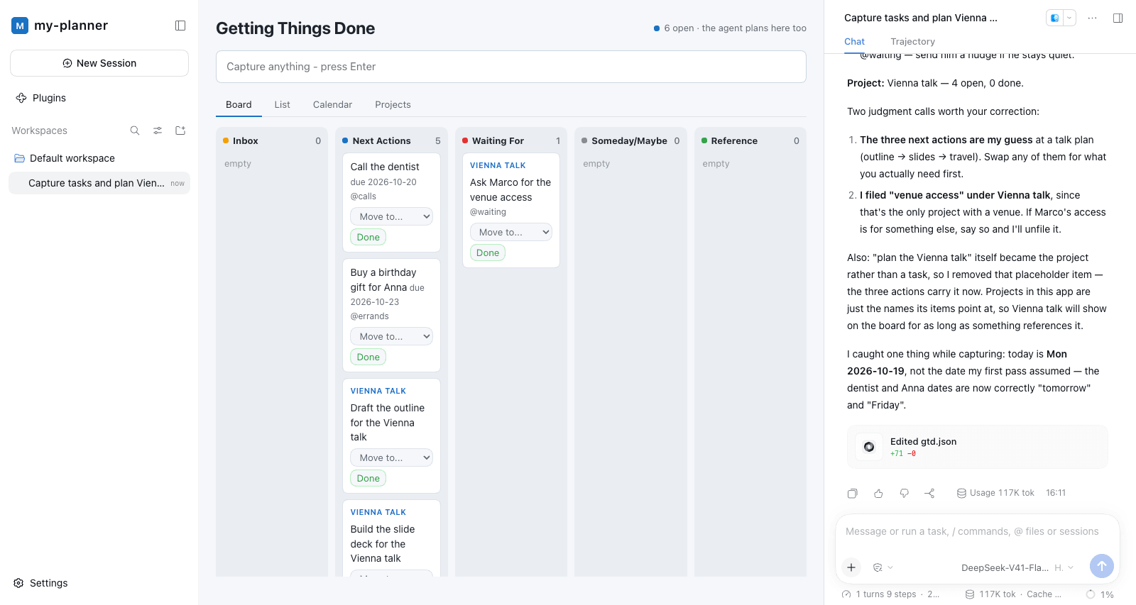Image resolution: width=1136 pixels, height=605 pixels.
Task: Click the 16:11 message timestamp
Action: click(1055, 493)
